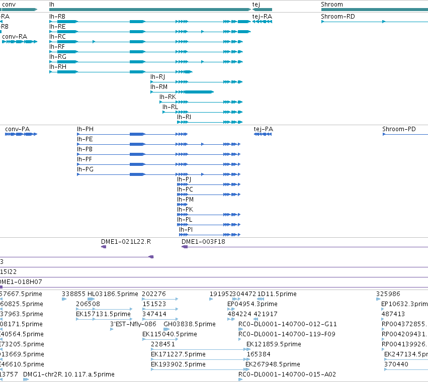The image size is (428, 382).
Task: Click the Ih-PK protein label
Action: [185, 210]
